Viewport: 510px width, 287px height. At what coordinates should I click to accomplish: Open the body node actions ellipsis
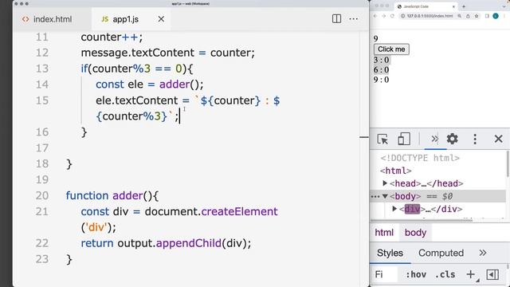coord(375,197)
